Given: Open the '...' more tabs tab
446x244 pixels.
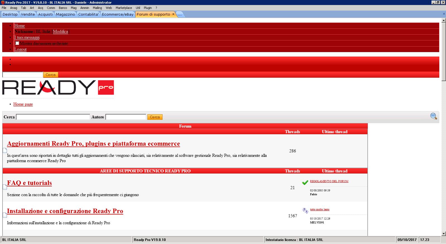Looking at the screenshot, I should pos(180,14).
